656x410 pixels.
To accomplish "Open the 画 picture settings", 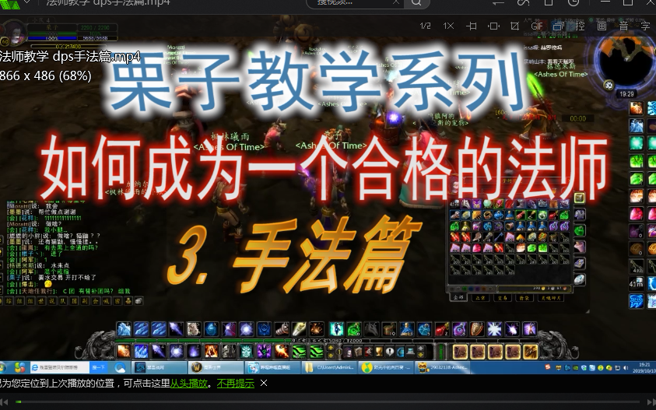I will [x=602, y=26].
